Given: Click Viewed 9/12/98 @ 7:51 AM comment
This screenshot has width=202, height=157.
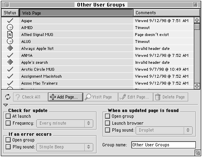Looking at the screenshot, I should (162, 21).
